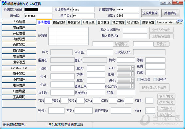Switch to the 开区管理 tab
This screenshot has height=129, width=185.
tap(74, 22)
